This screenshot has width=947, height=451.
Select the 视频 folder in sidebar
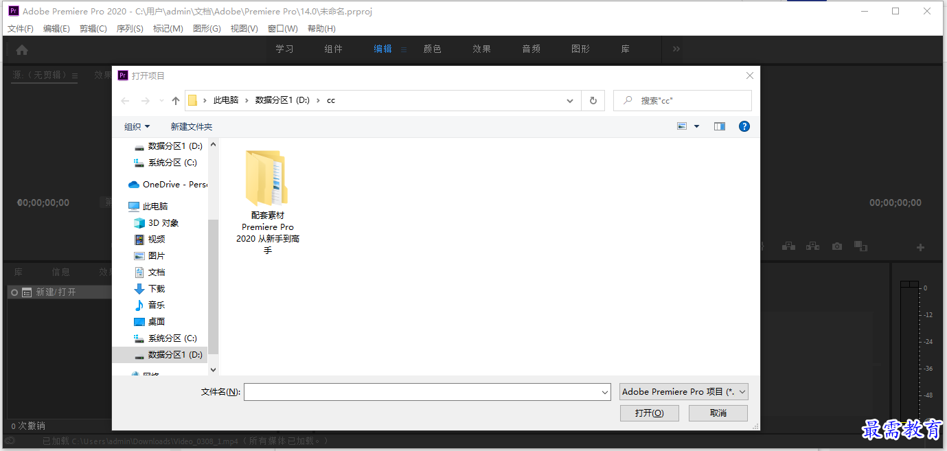(x=149, y=240)
